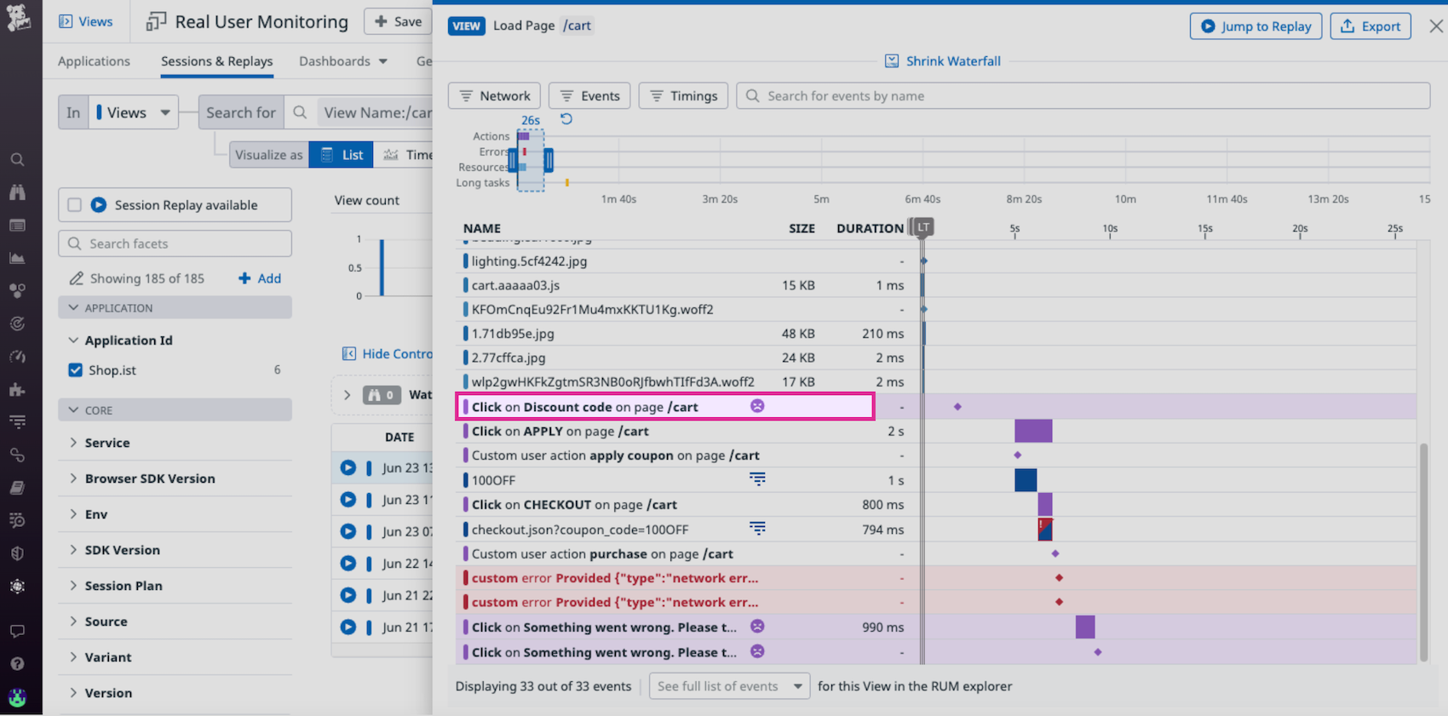The width and height of the screenshot is (1448, 716).
Task: Switch visualization to List
Action: pos(342,155)
